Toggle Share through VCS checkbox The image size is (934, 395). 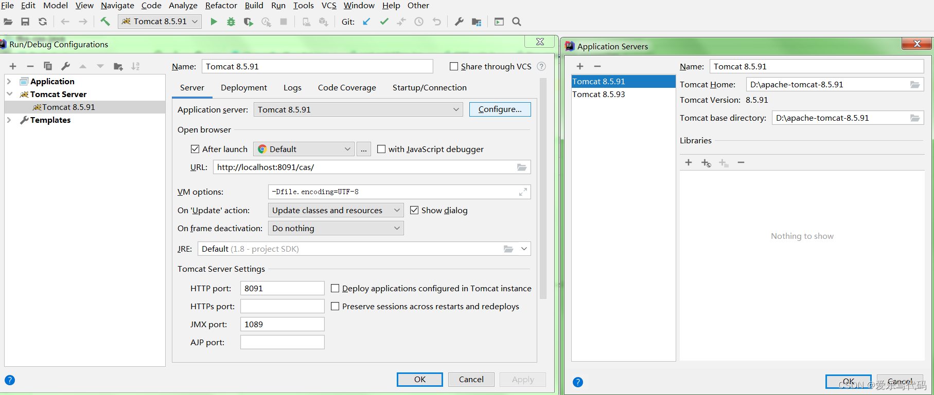[454, 66]
